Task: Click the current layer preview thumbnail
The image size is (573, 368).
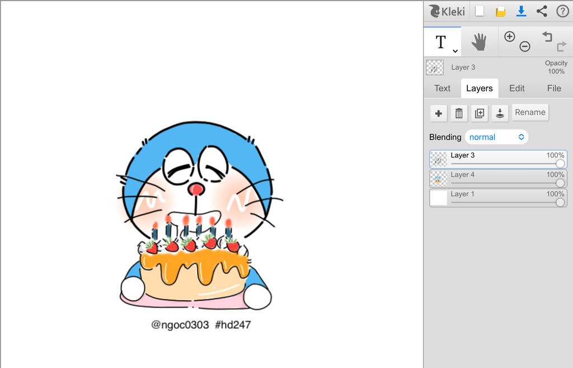Action: pyautogui.click(x=435, y=68)
